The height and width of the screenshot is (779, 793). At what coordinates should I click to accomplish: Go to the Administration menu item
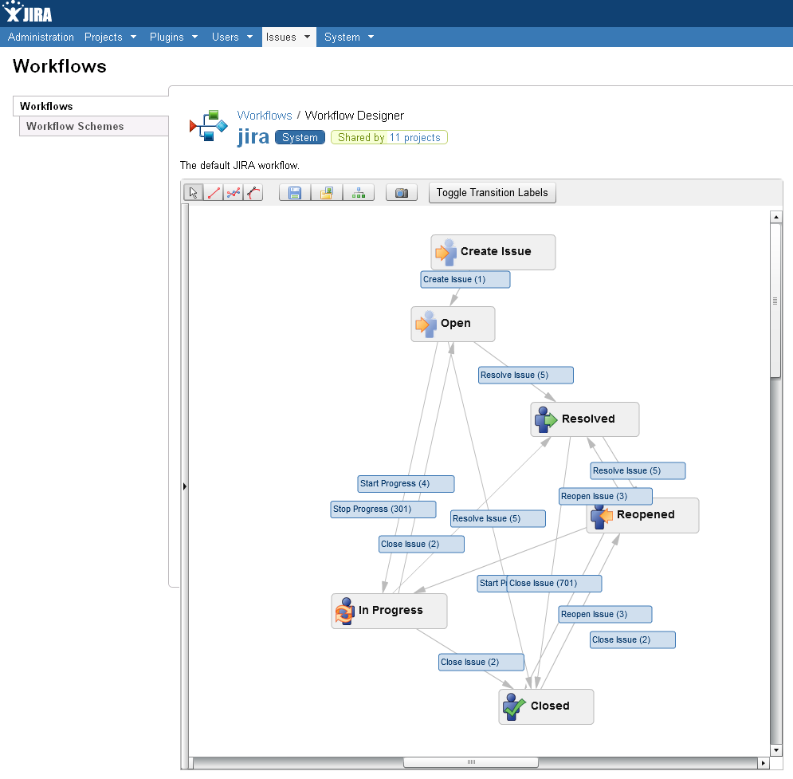tap(41, 37)
